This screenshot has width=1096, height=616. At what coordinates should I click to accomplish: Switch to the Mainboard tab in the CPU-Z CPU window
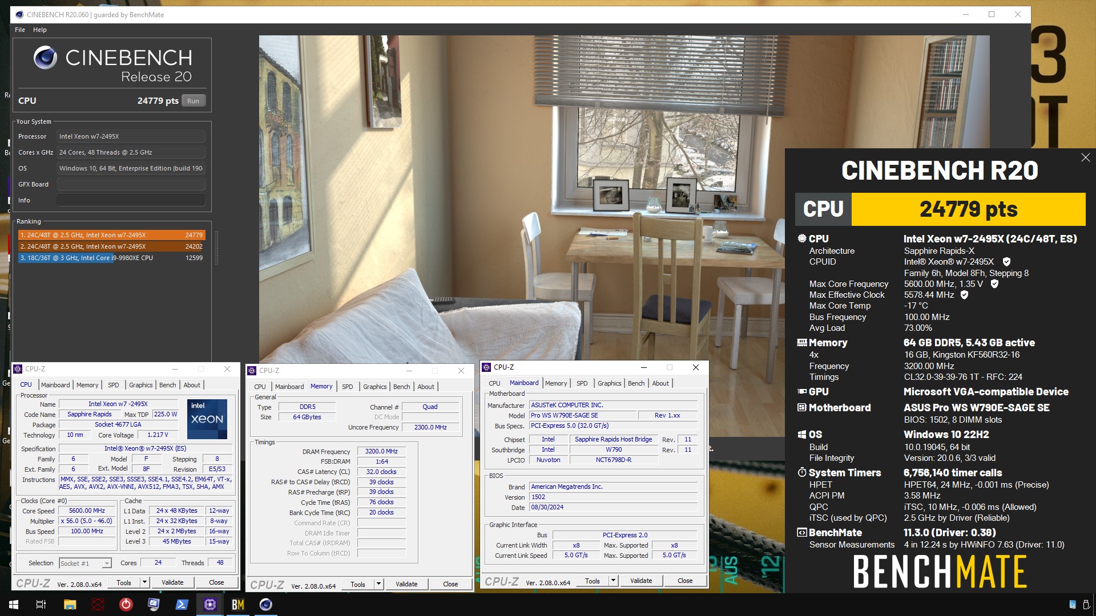(x=55, y=385)
